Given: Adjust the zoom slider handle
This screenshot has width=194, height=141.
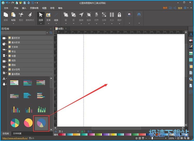Looking at the screenshot, I should 152,138.
